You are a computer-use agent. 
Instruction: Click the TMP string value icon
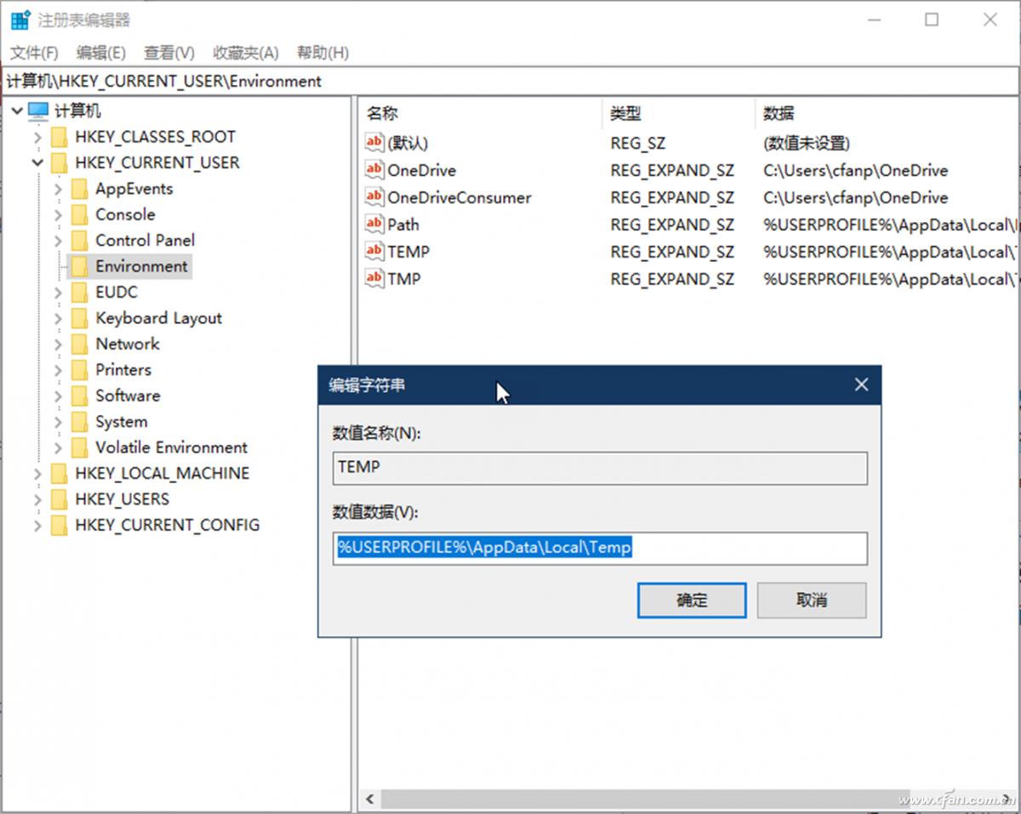click(373, 278)
